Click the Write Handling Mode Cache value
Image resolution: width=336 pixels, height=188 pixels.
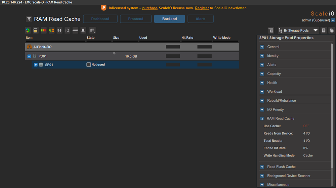308,155
